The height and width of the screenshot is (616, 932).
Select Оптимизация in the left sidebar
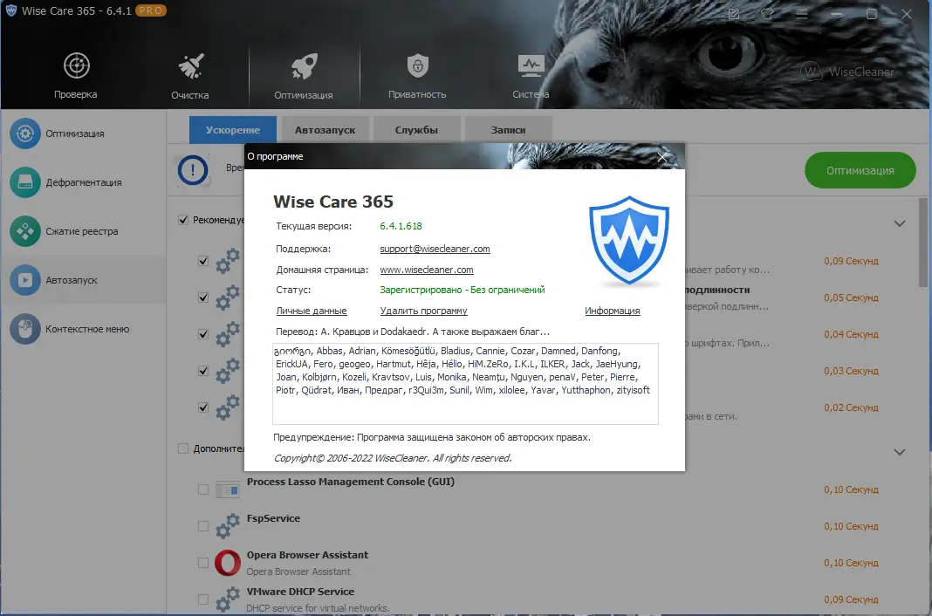83,133
